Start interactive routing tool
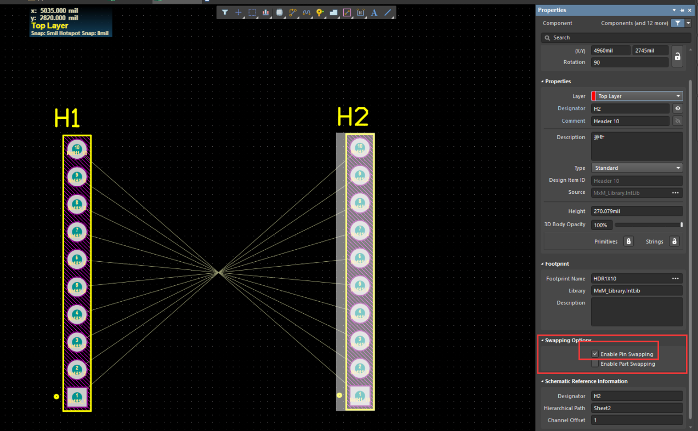 pyautogui.click(x=293, y=12)
